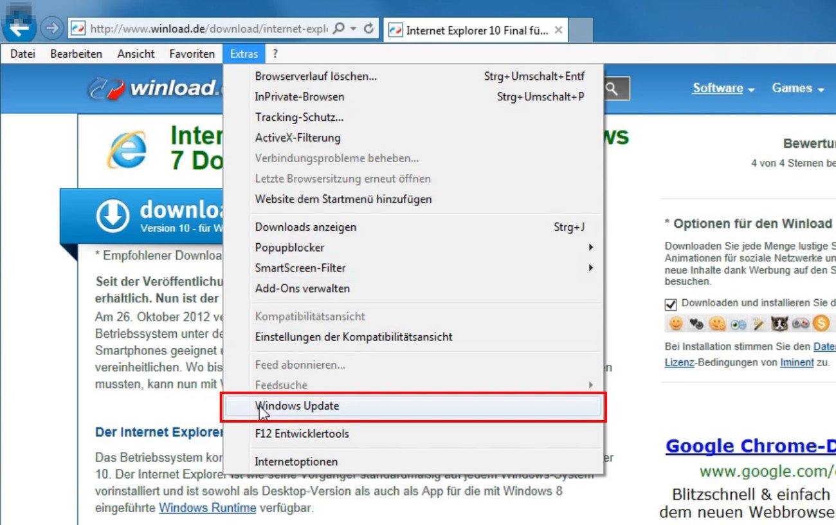Screen dimensions: 836x525
Task: Click the Windows Runtime link
Action: coord(207,508)
